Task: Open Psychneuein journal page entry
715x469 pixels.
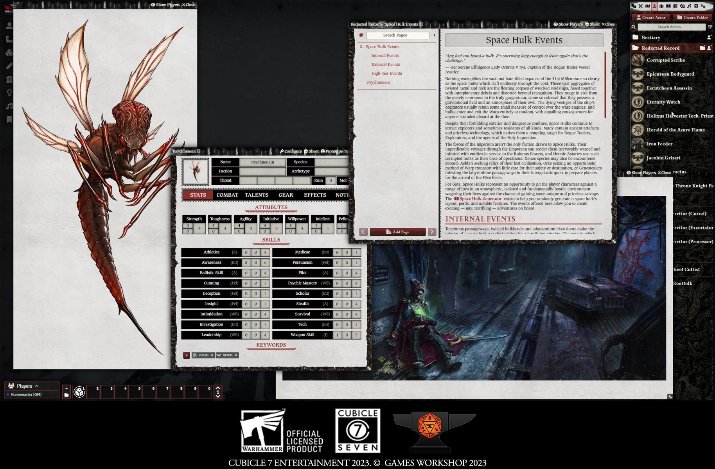Action: point(378,82)
